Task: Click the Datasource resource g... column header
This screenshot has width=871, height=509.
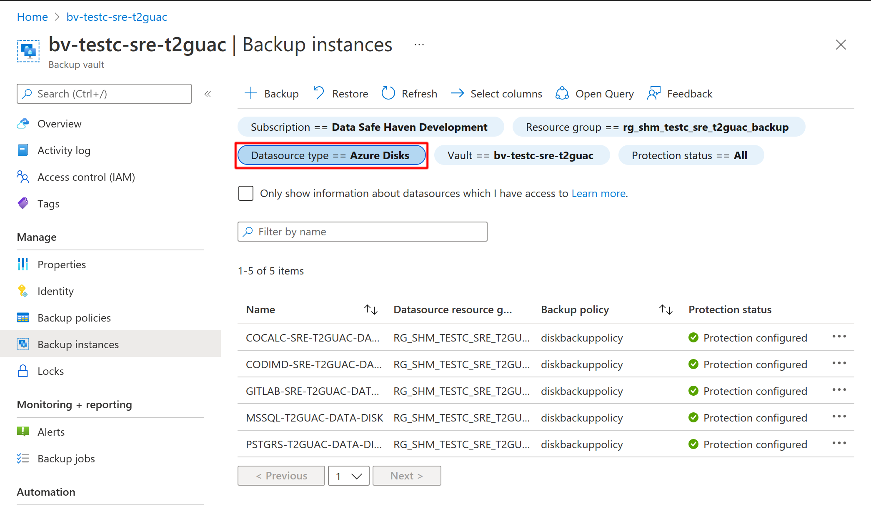Action: [x=453, y=309]
